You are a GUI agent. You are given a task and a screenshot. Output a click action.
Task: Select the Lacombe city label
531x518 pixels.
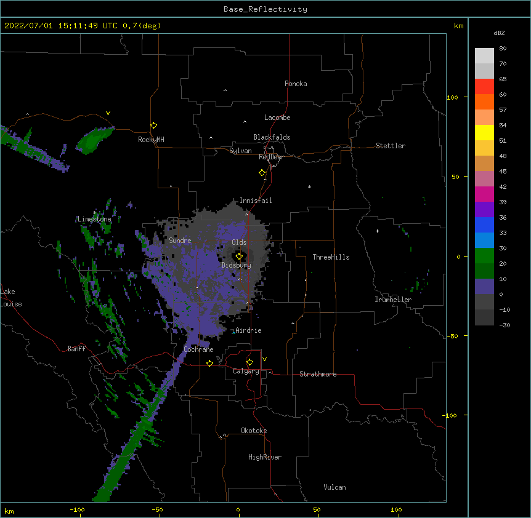[x=277, y=118]
